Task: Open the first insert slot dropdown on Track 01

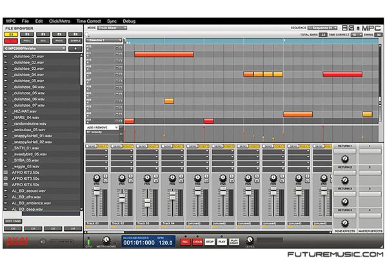Action: pyautogui.click(x=97, y=151)
